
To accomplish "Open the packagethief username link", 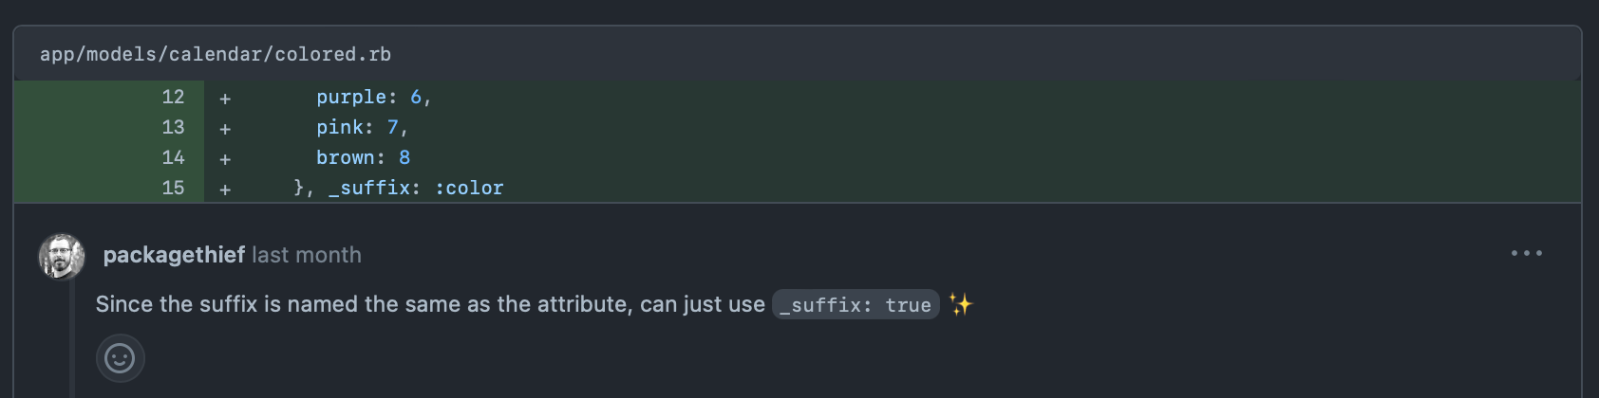I will 174,255.
